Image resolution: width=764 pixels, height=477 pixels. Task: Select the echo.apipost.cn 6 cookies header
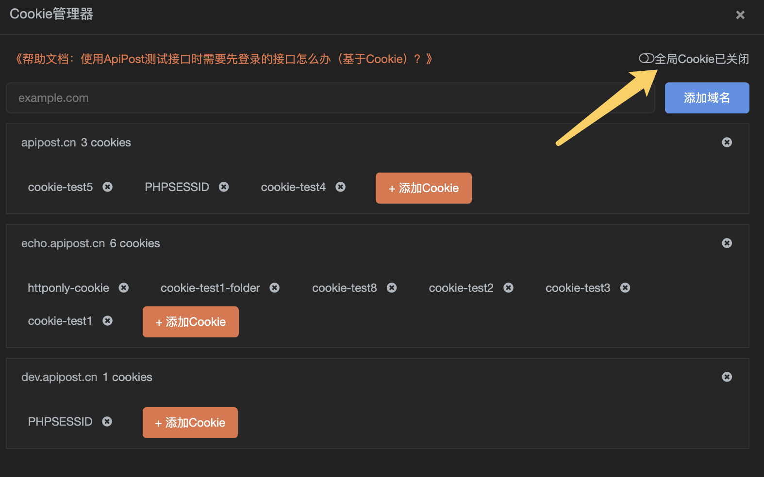tap(91, 243)
